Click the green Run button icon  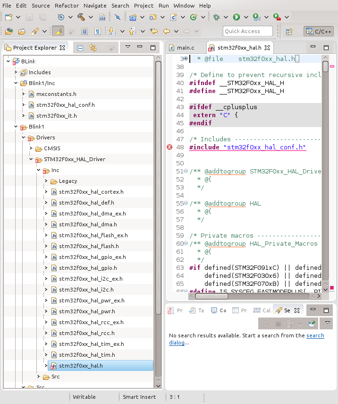tap(236, 17)
